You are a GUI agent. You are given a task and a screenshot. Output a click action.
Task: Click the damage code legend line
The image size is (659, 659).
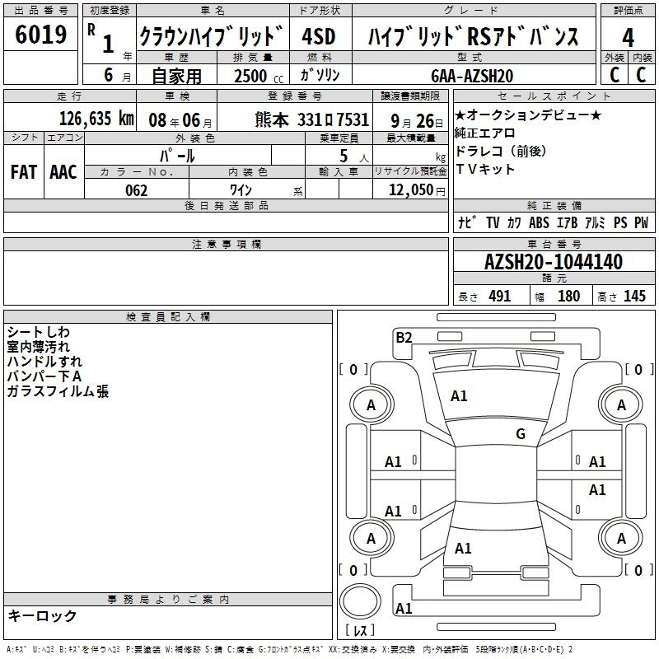(290, 649)
